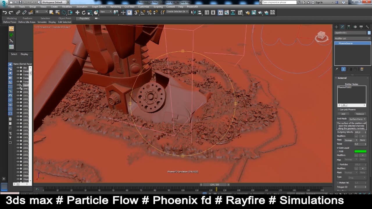This screenshot has width=372, height=209.
Task: Open the Material Editor icon
Action: 240,12
